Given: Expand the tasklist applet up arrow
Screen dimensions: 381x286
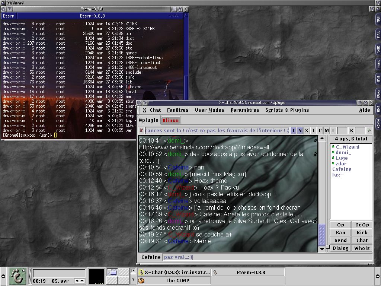Looking at the screenshot, I should tap(133, 270).
